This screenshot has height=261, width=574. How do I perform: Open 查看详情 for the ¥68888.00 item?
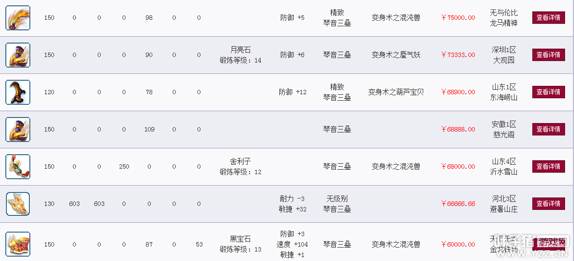(x=548, y=129)
